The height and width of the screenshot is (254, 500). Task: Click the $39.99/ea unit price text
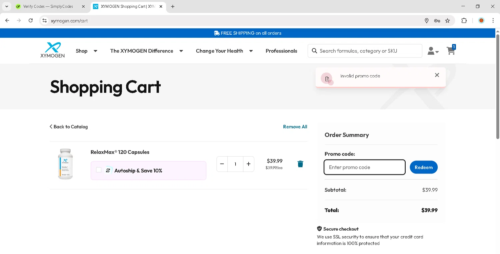coord(274,168)
